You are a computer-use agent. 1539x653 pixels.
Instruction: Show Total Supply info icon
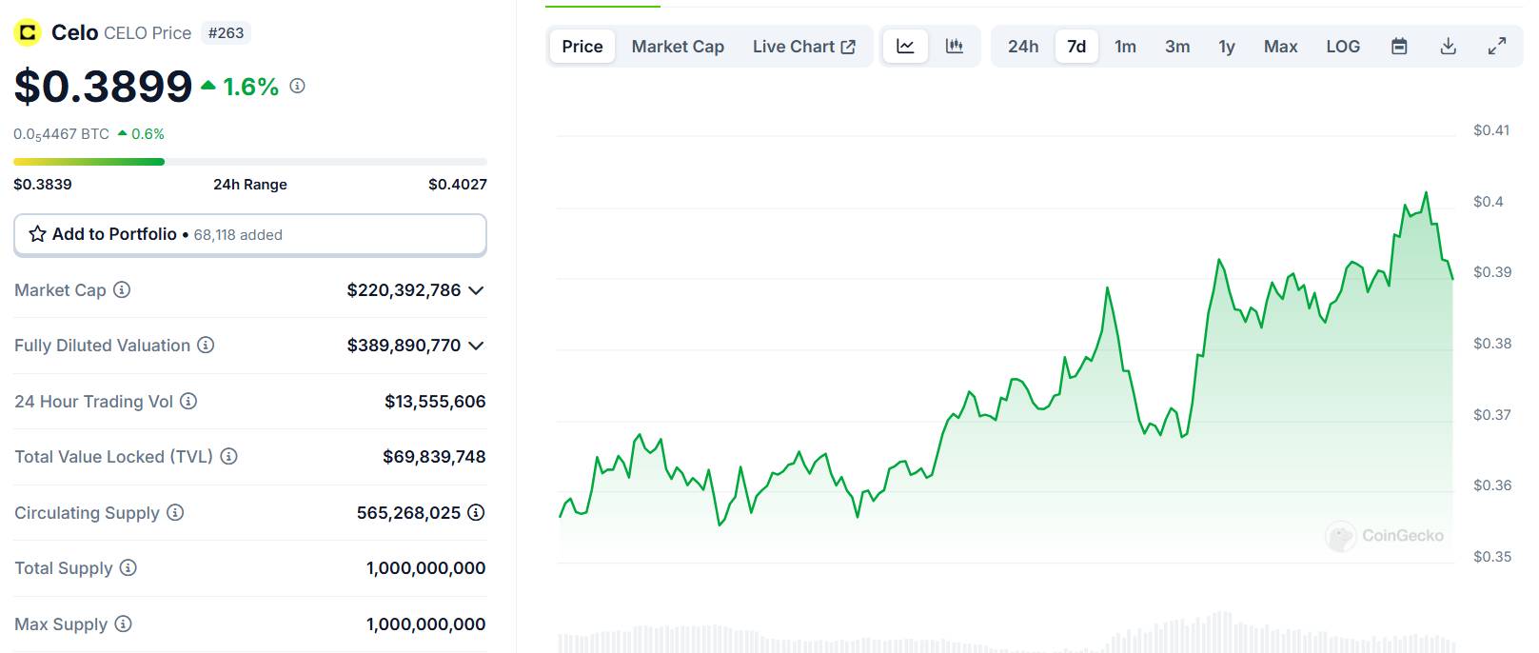[128, 567]
